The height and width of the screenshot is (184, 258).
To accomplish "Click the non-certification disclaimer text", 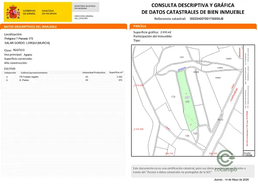I will [189, 170].
